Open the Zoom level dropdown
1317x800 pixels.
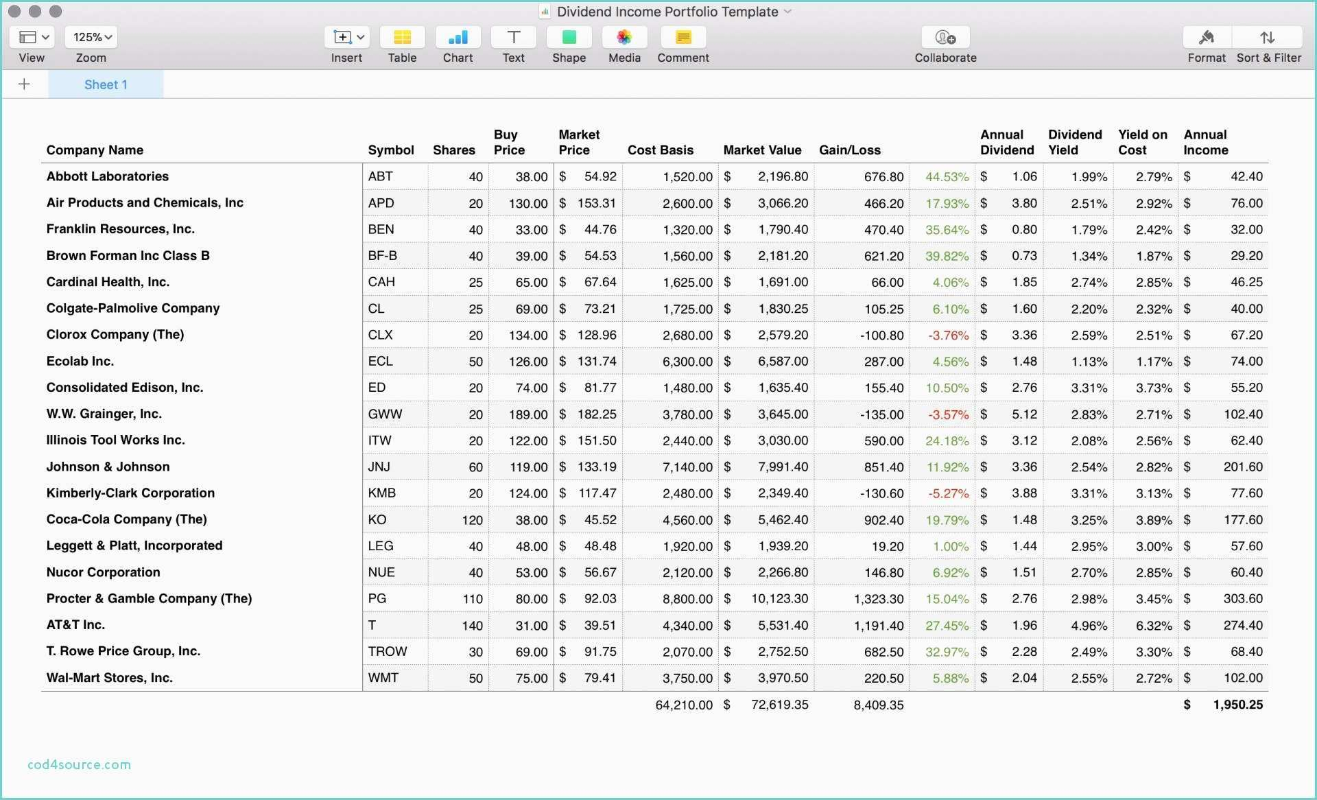click(90, 37)
